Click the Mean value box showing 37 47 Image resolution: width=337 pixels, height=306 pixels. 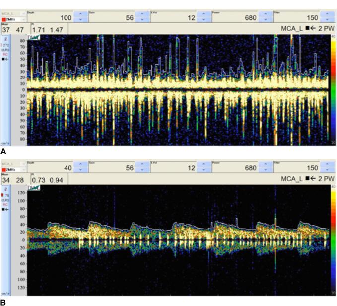coord(15,30)
